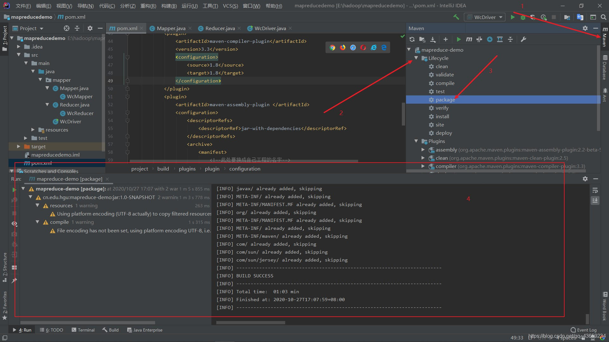Open in Safari browser icon
This screenshot has height=342, width=609.
point(353,48)
